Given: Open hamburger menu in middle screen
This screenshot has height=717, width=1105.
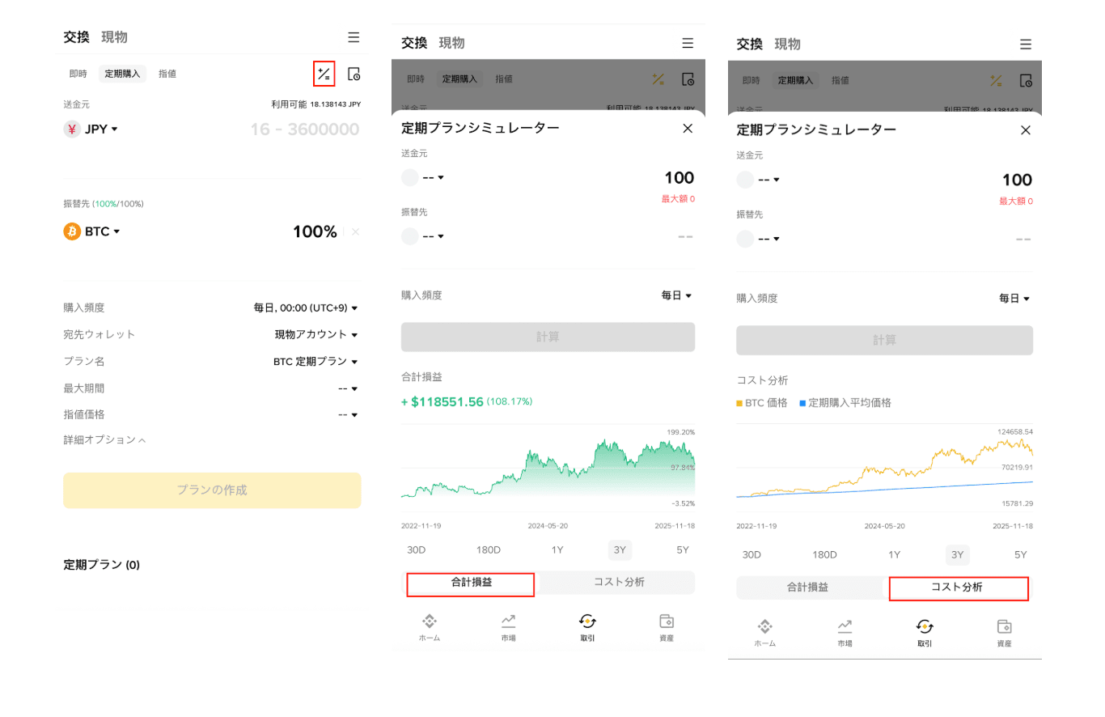Looking at the screenshot, I should [688, 43].
